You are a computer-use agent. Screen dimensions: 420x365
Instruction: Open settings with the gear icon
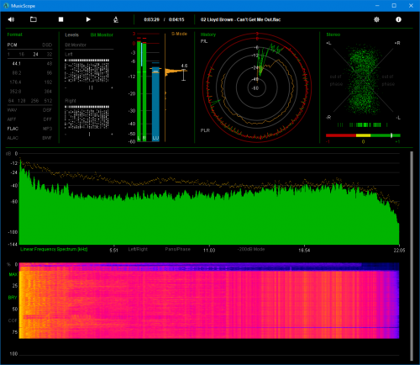(376, 19)
